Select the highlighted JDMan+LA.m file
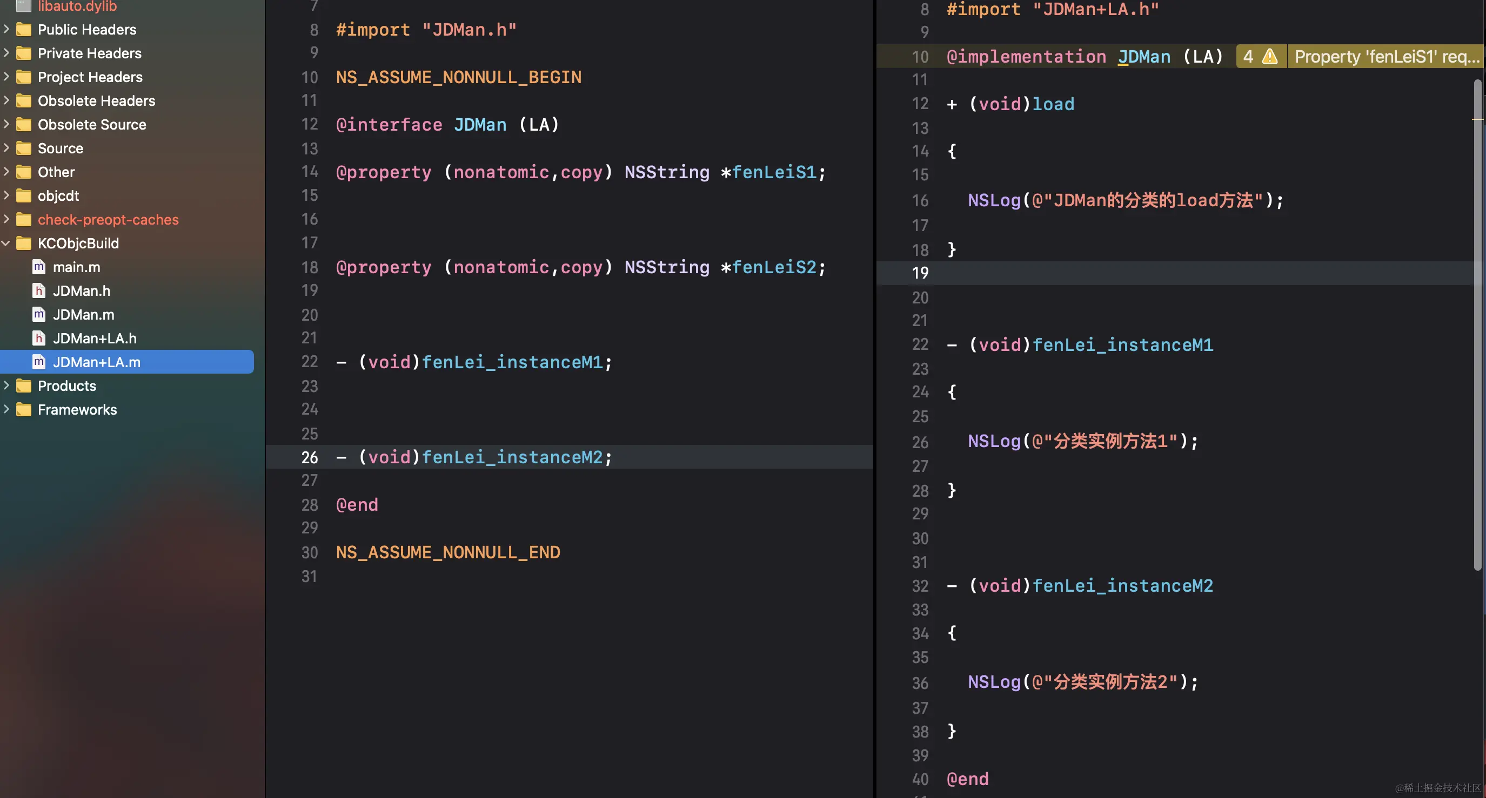1486x798 pixels. click(127, 362)
